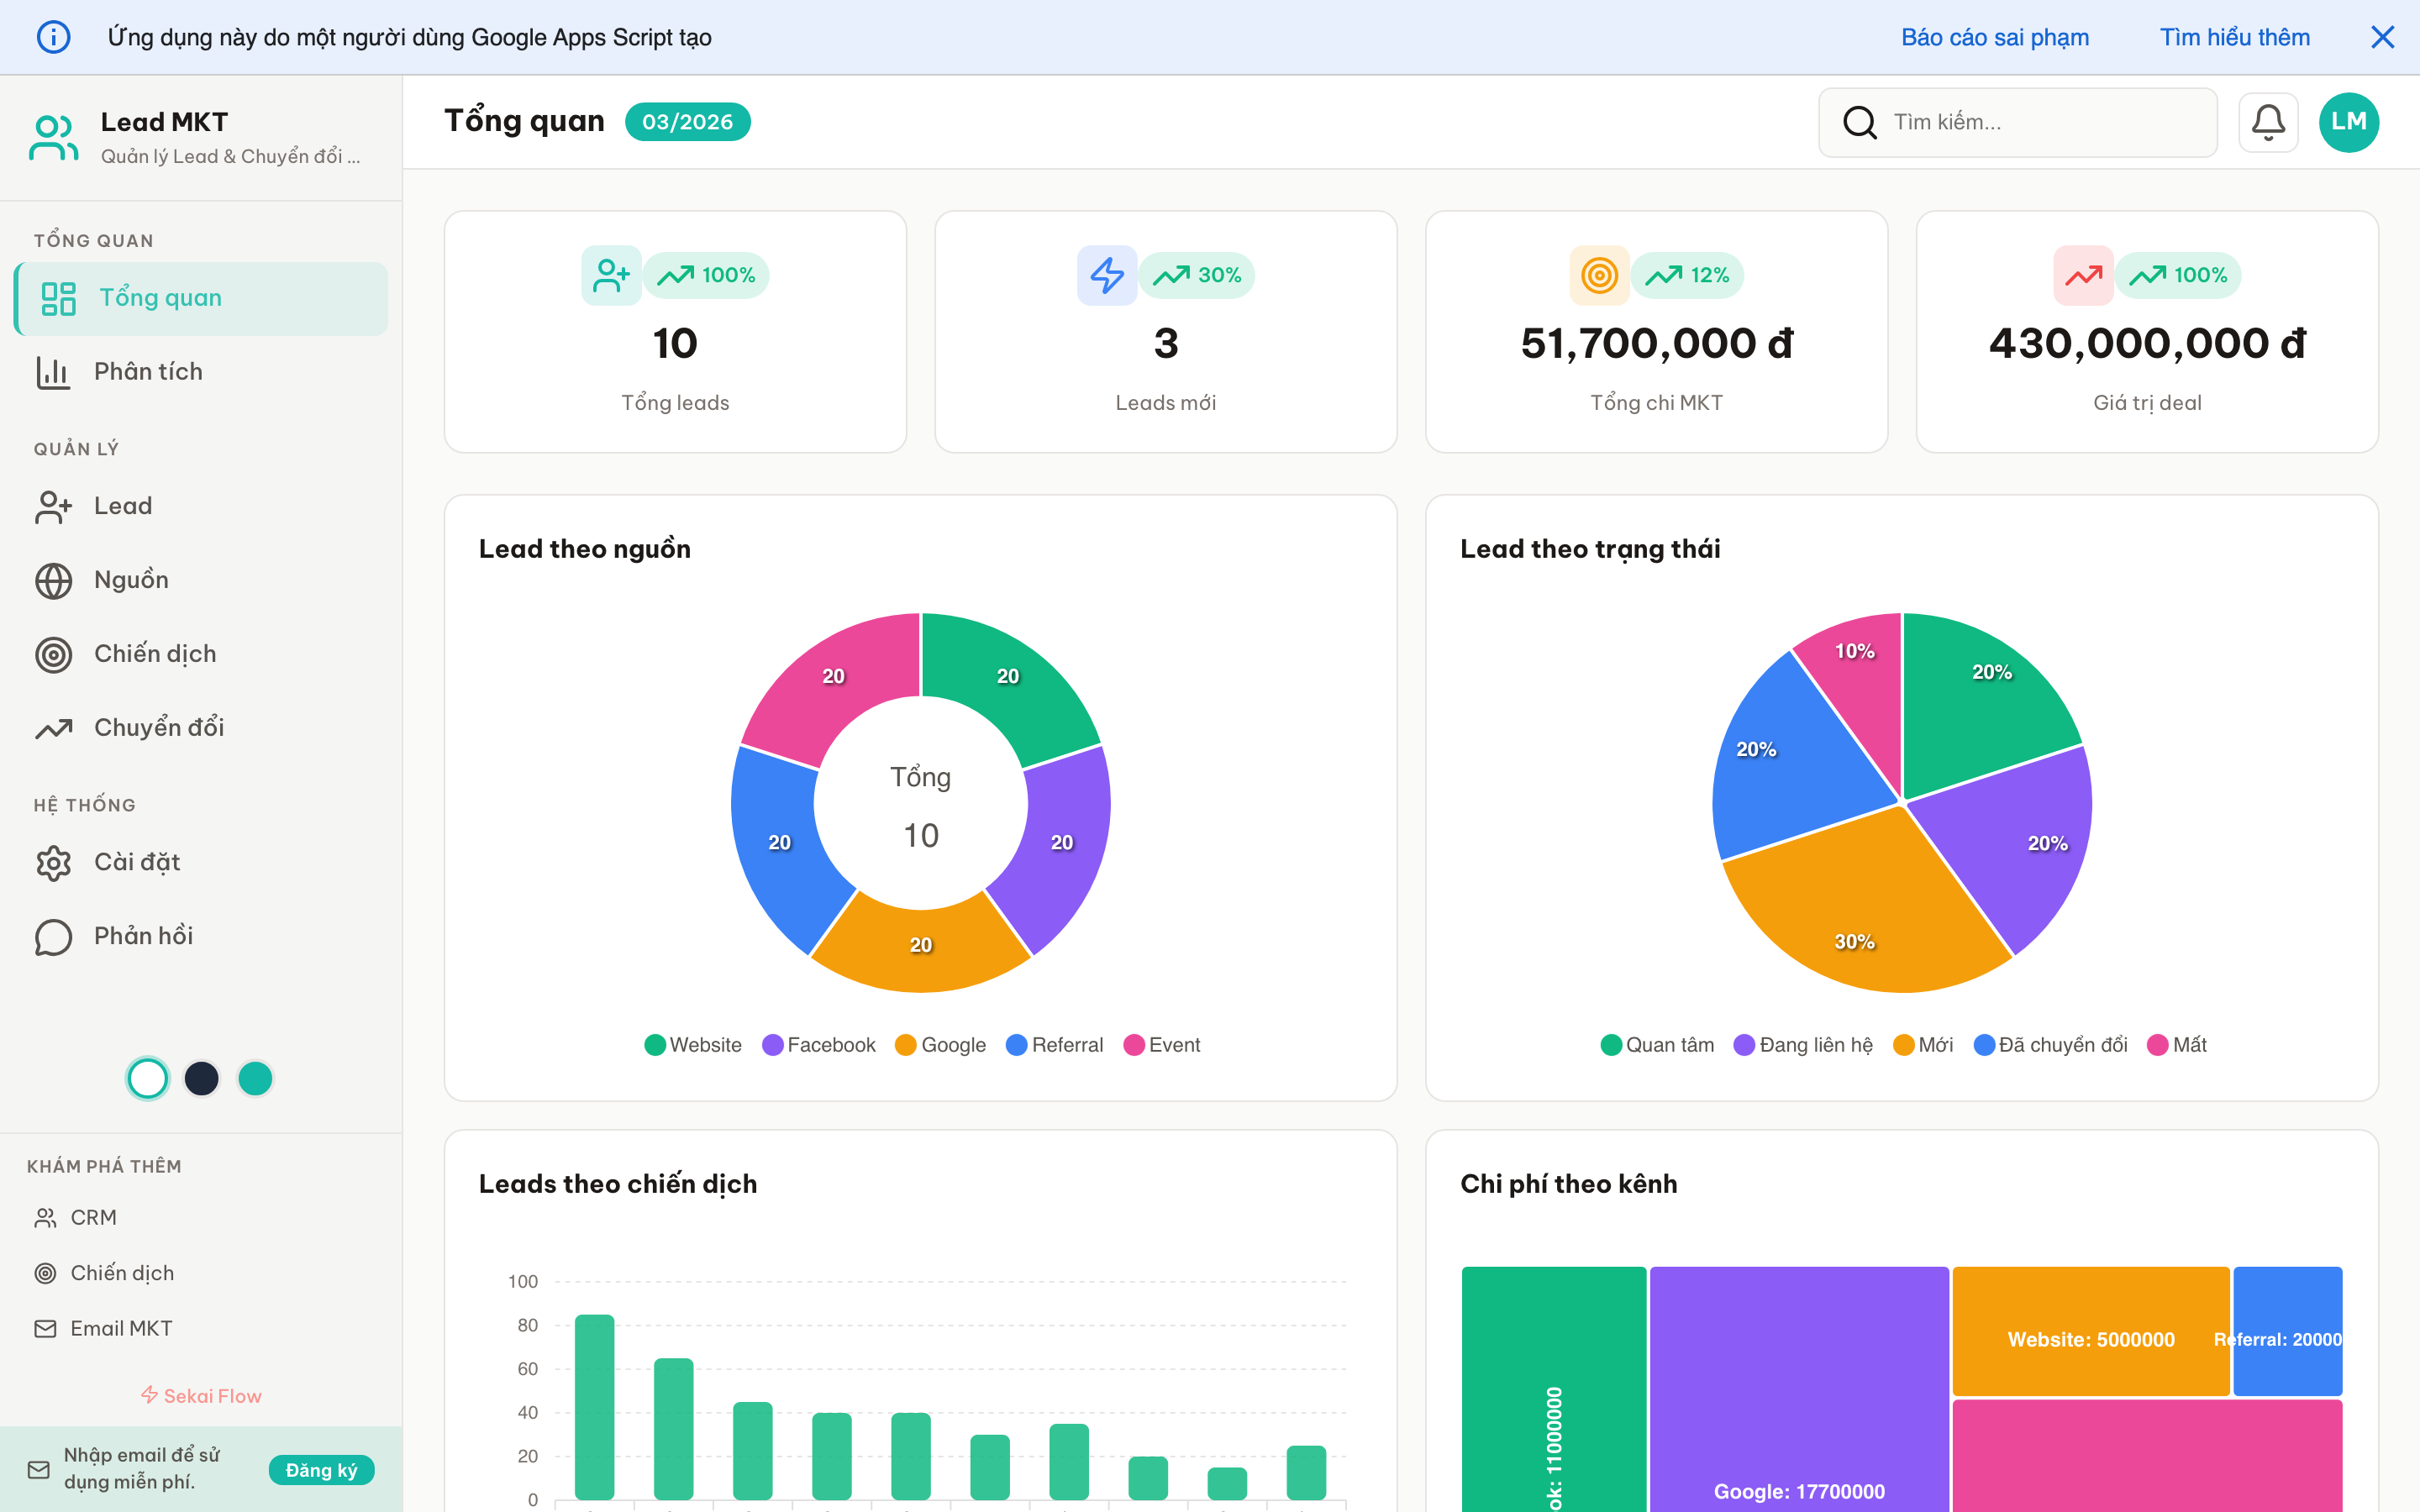Toggle Facebook legend item visibility
This screenshot has height=1512, width=2420.
(x=819, y=1045)
